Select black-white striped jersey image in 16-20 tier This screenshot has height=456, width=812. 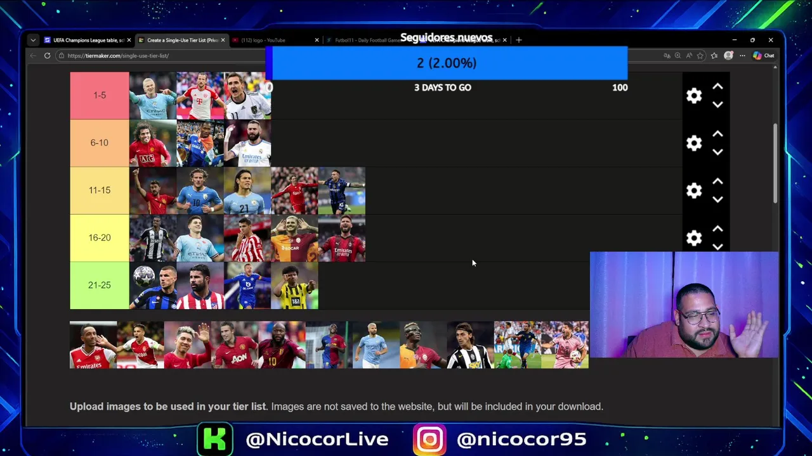pos(153,238)
